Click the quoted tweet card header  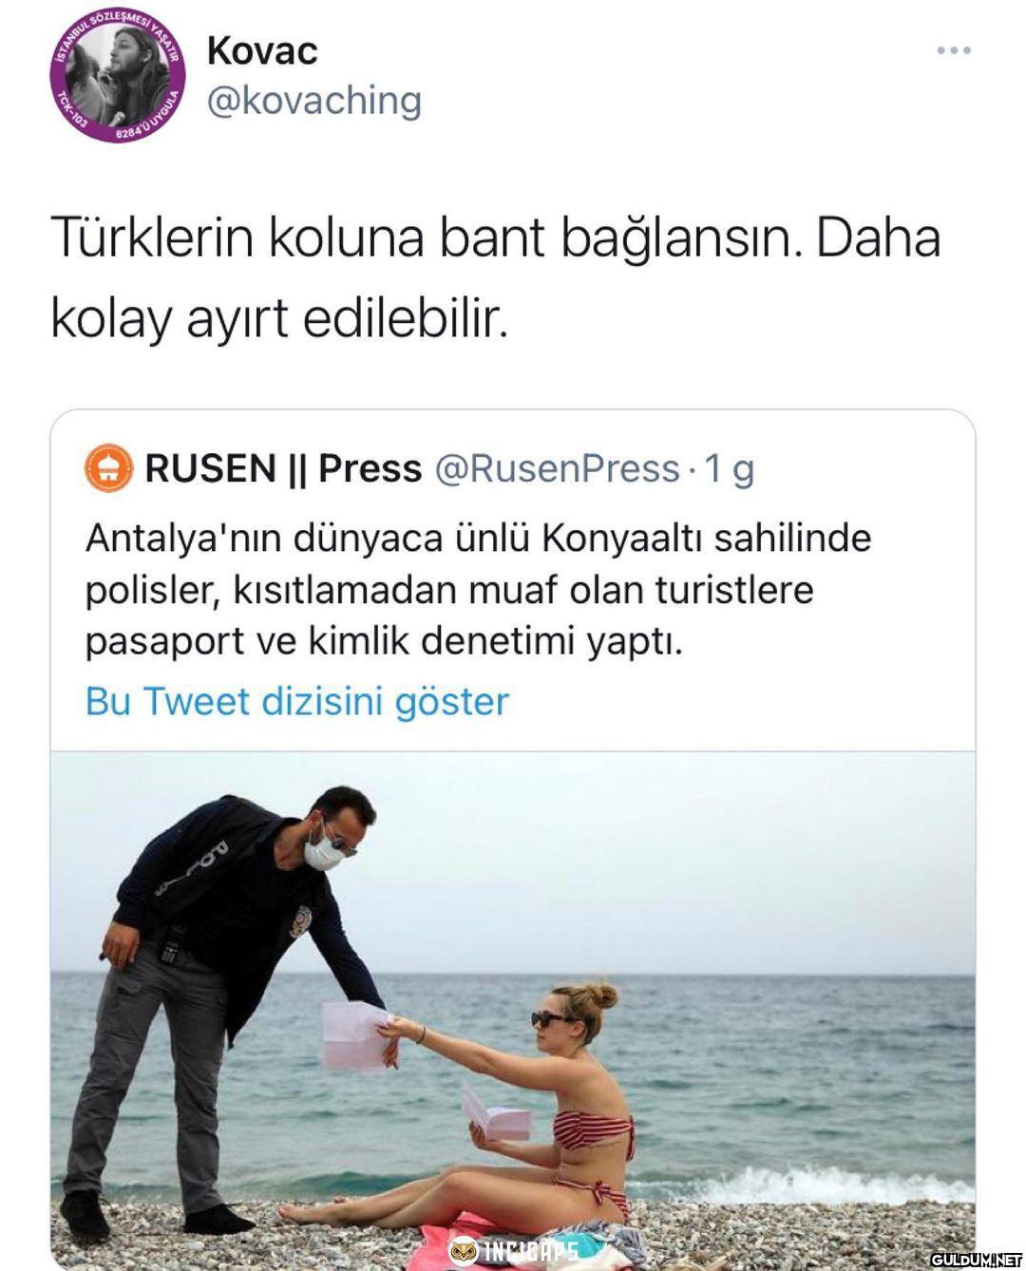[420, 468]
